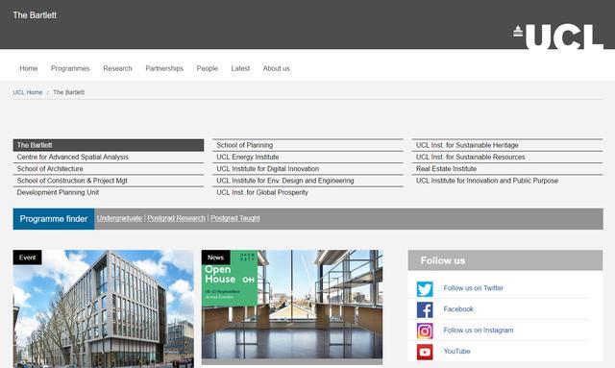Click the Instagram camera icon
The height and width of the screenshot is (368, 615).
point(425,331)
